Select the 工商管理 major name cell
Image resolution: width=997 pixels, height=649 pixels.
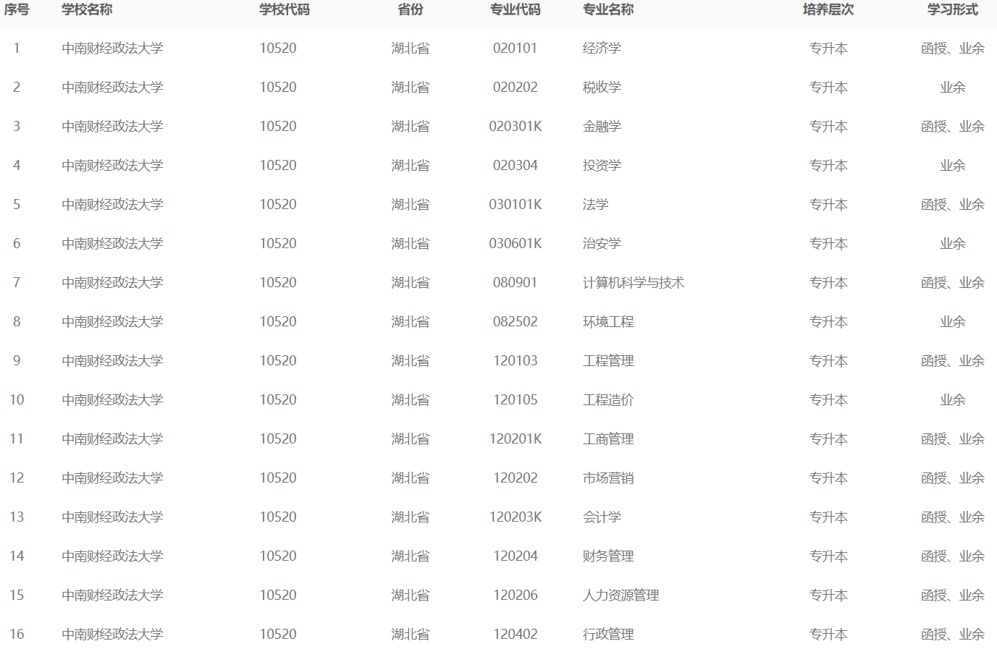(x=608, y=439)
